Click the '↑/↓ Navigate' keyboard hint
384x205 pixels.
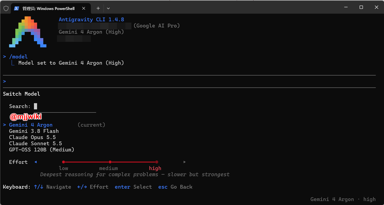[x=53, y=187]
